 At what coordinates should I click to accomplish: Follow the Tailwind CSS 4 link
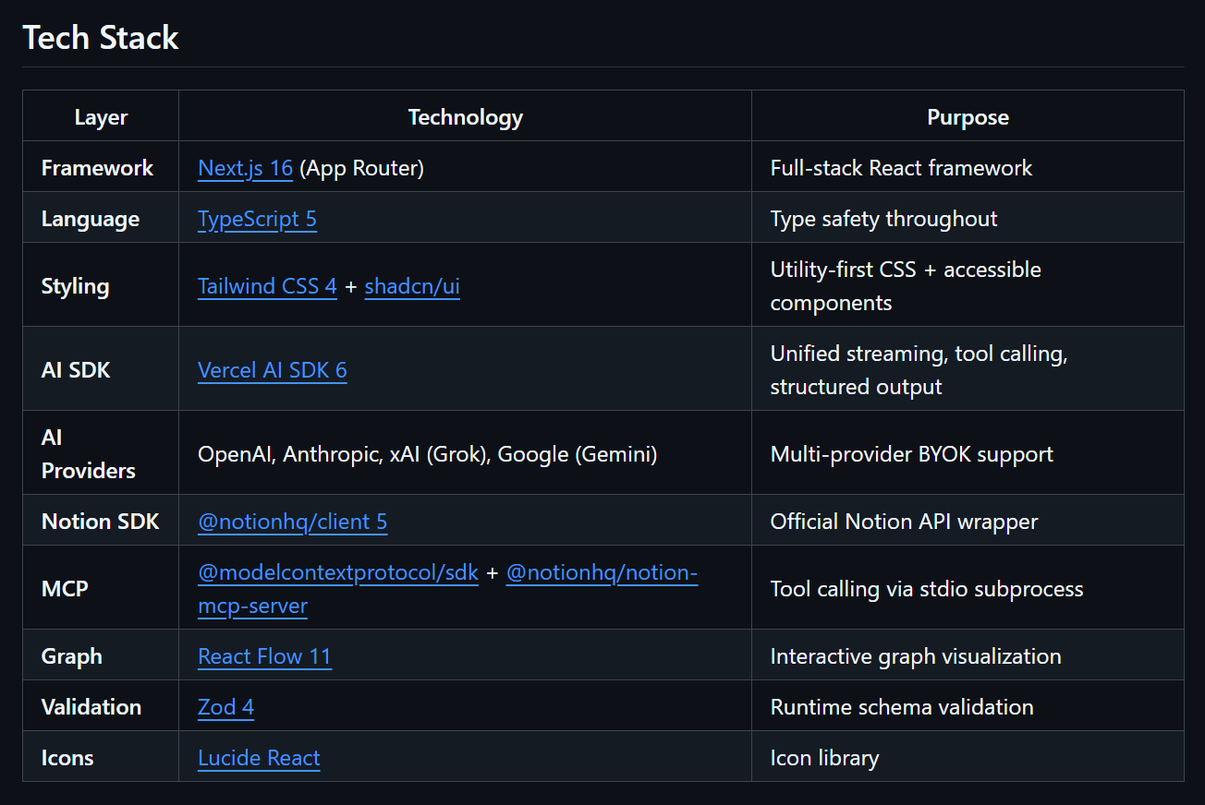267,286
